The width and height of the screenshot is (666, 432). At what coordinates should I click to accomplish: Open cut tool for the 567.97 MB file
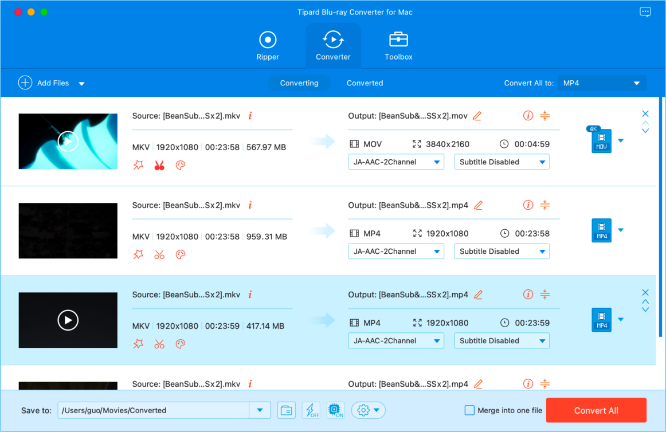coord(159,165)
